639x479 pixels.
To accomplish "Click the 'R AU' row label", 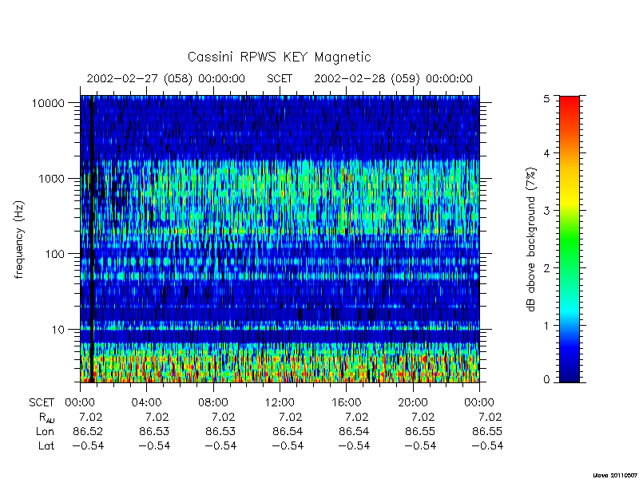I will tap(46, 418).
